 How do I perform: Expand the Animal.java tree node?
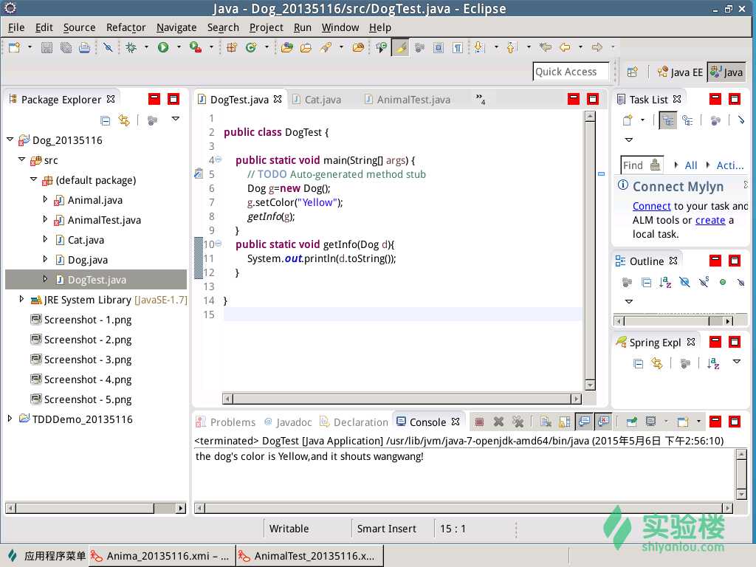coord(45,199)
